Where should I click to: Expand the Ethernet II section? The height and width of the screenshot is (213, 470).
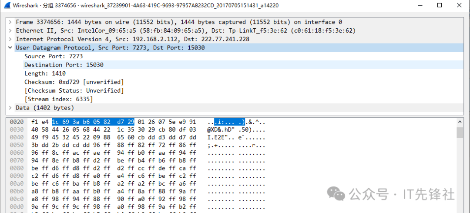(x=10, y=30)
